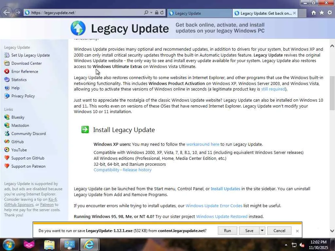
Task: Click the browser Back arrow button
Action: [7, 13]
